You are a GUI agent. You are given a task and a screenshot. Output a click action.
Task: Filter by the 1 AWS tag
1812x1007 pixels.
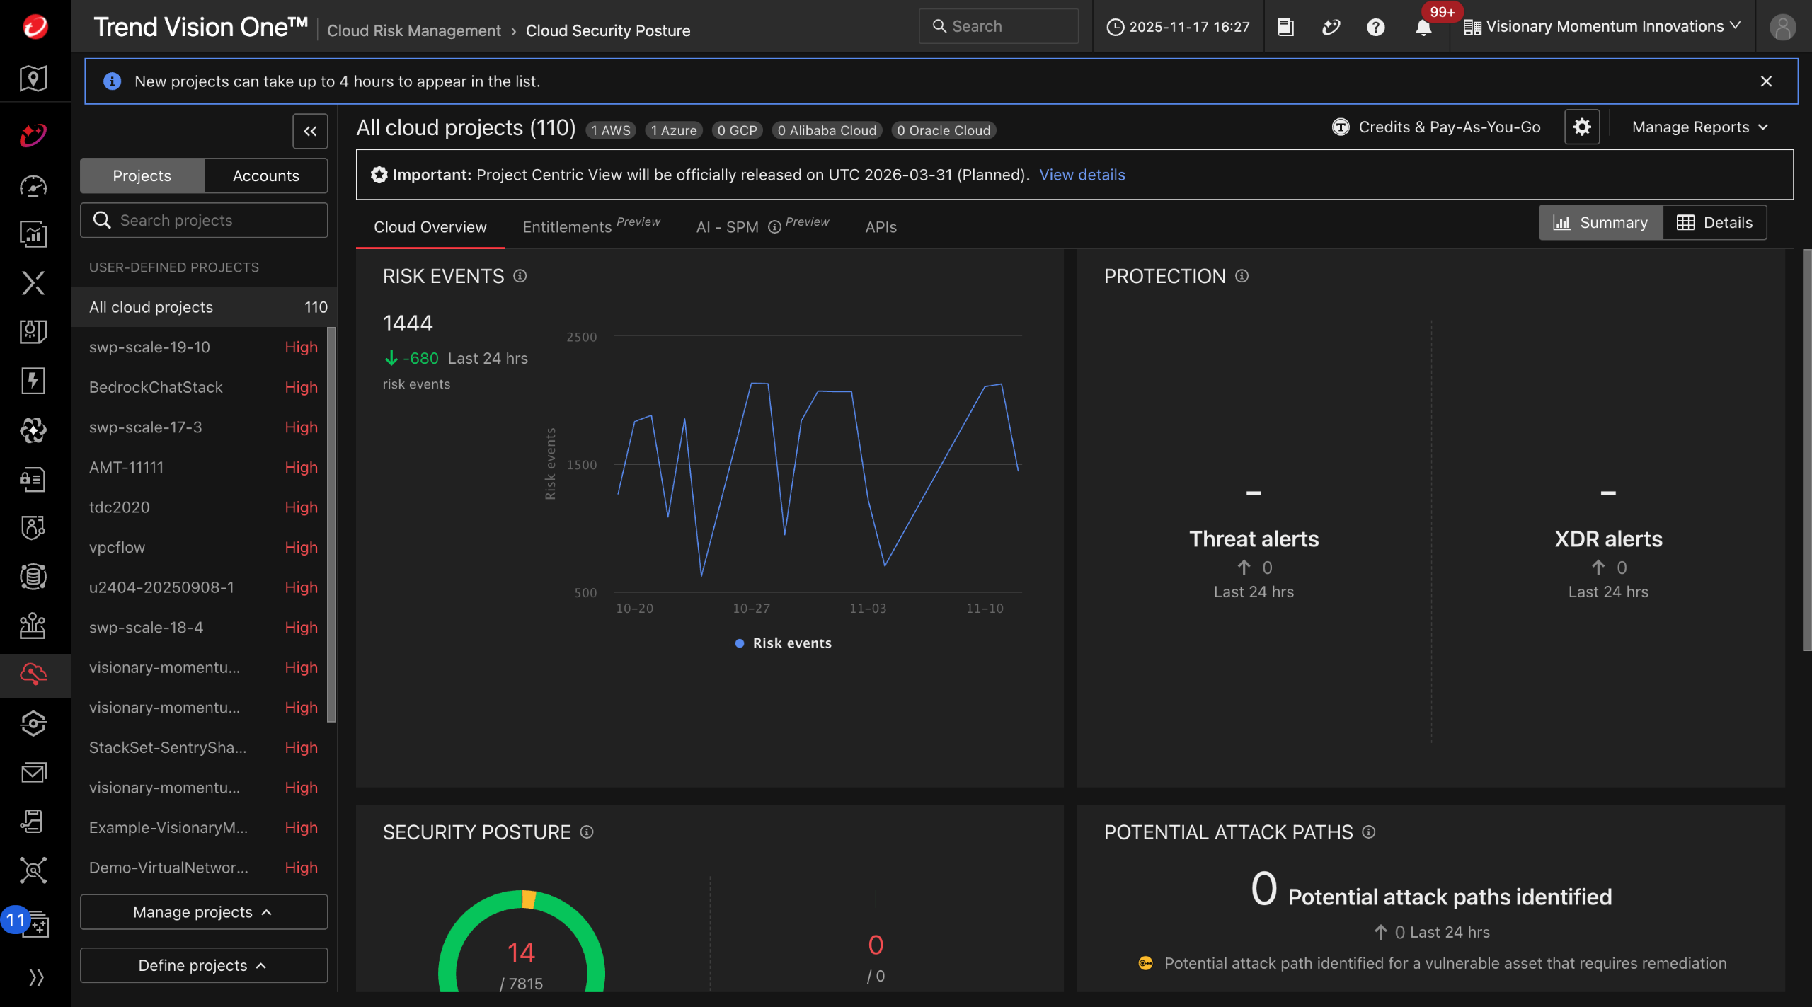[x=610, y=130]
